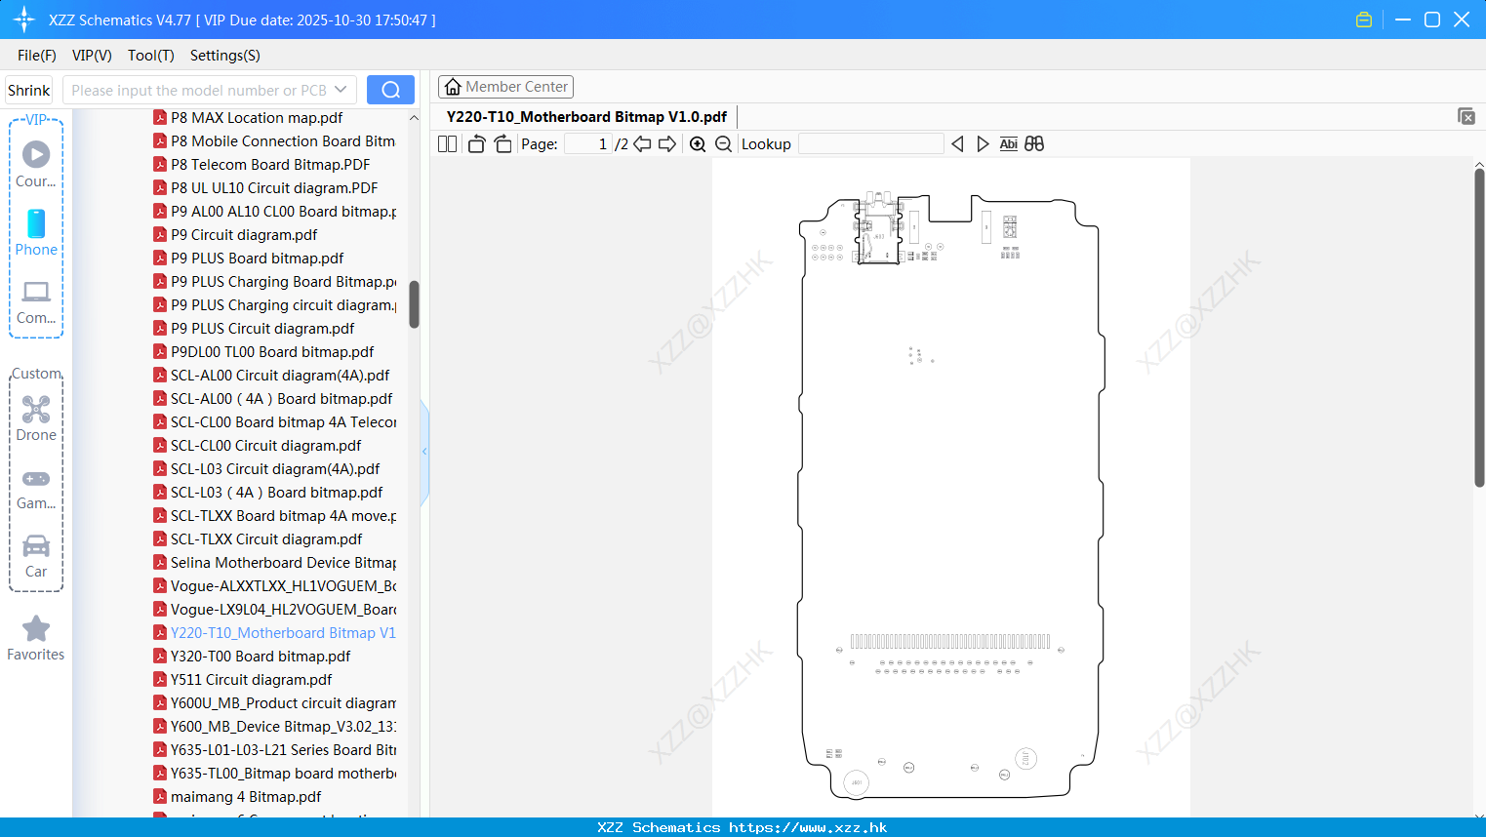Click the yellow VIP gift icon

click(x=1364, y=20)
